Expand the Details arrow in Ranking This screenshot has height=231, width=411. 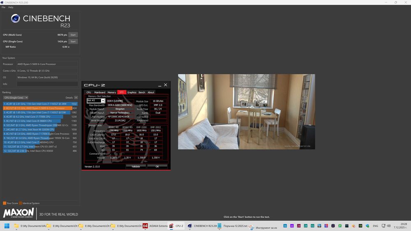(x=76, y=98)
